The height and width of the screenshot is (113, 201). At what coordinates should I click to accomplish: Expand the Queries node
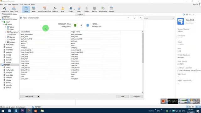[6, 37]
